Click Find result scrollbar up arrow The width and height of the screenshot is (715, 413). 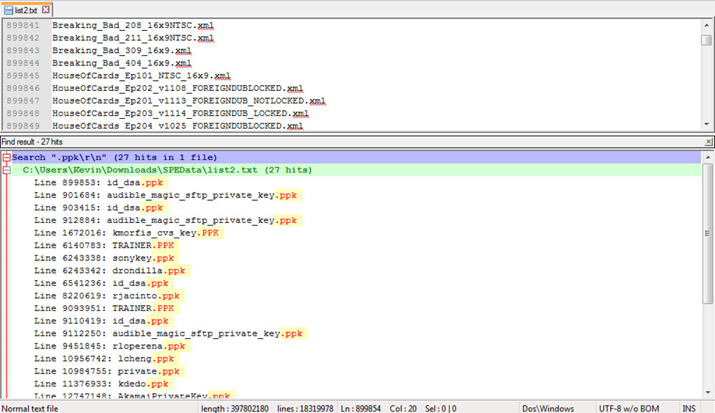pos(708,157)
